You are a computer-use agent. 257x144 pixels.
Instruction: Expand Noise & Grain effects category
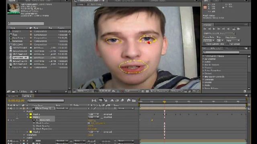coord(204,88)
